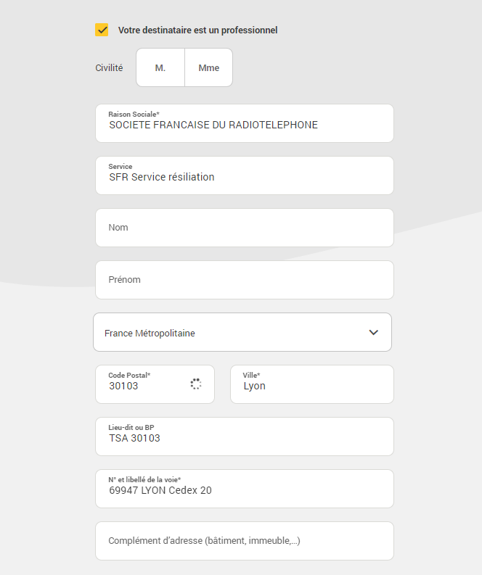Uncheck the professional recipient checkbox
This screenshot has height=575, width=482.
click(102, 30)
